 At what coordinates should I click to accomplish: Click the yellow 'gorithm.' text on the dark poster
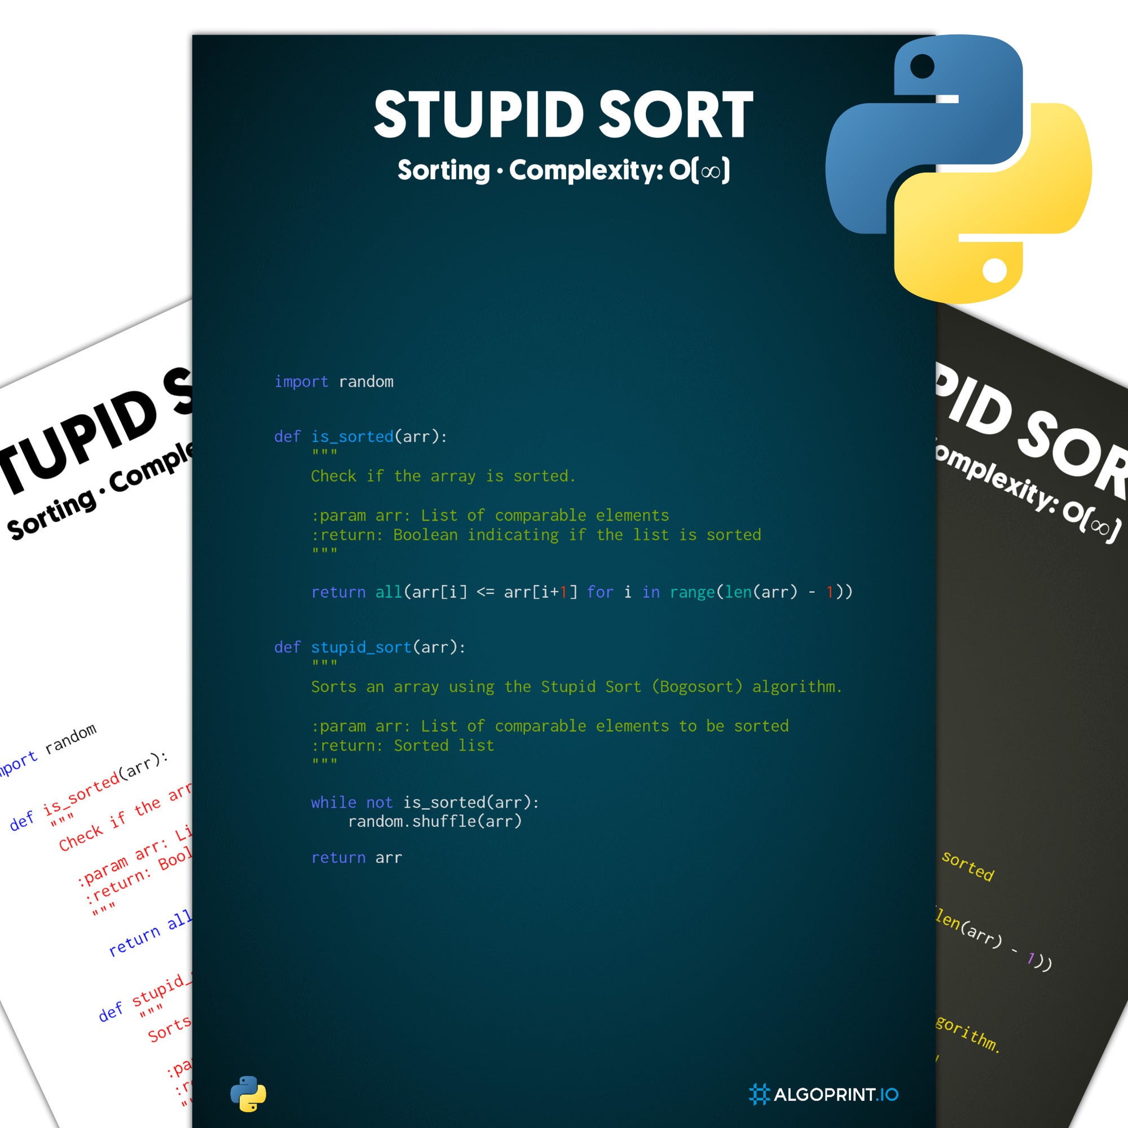968,1034
